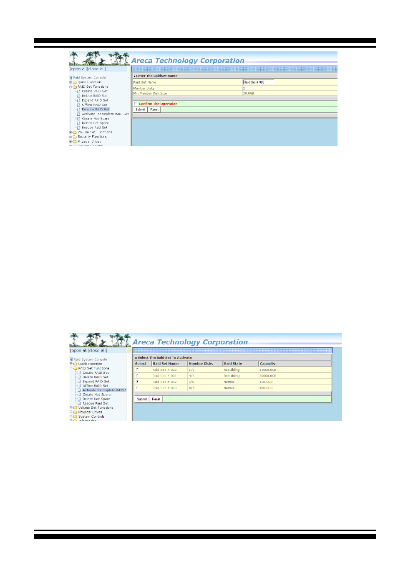Expand Volume Set Functions node on the Rename RAID Set screen
This screenshot has height=566, width=398.
71,132
